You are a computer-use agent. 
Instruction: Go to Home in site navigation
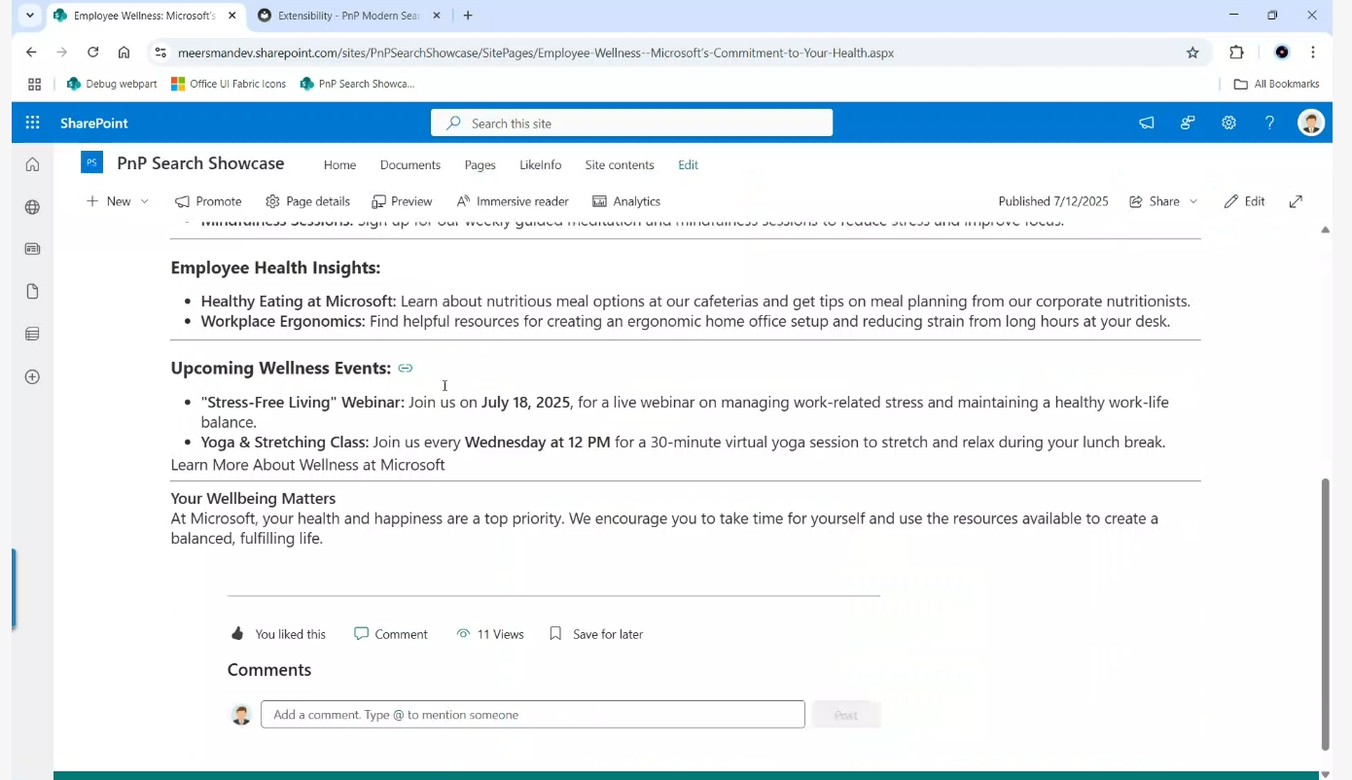tap(339, 165)
